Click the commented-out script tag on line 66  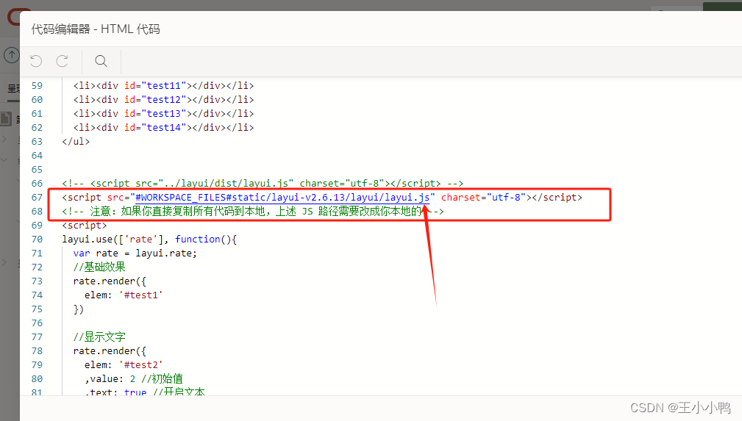263,184
